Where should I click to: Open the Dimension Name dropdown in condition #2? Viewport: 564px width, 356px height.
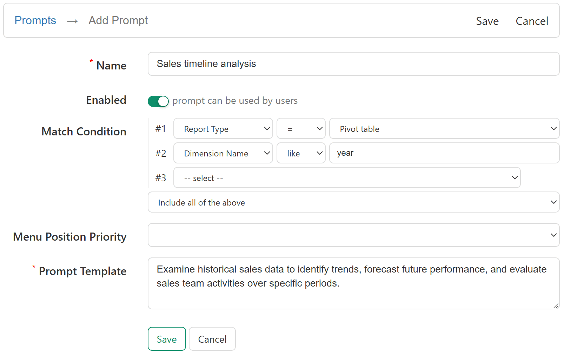click(223, 153)
